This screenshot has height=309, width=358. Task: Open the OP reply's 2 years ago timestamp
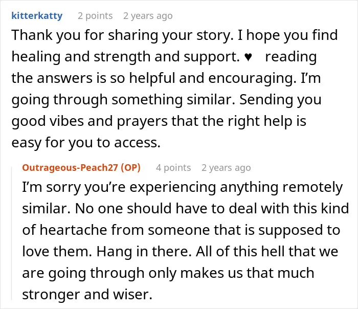tap(226, 168)
